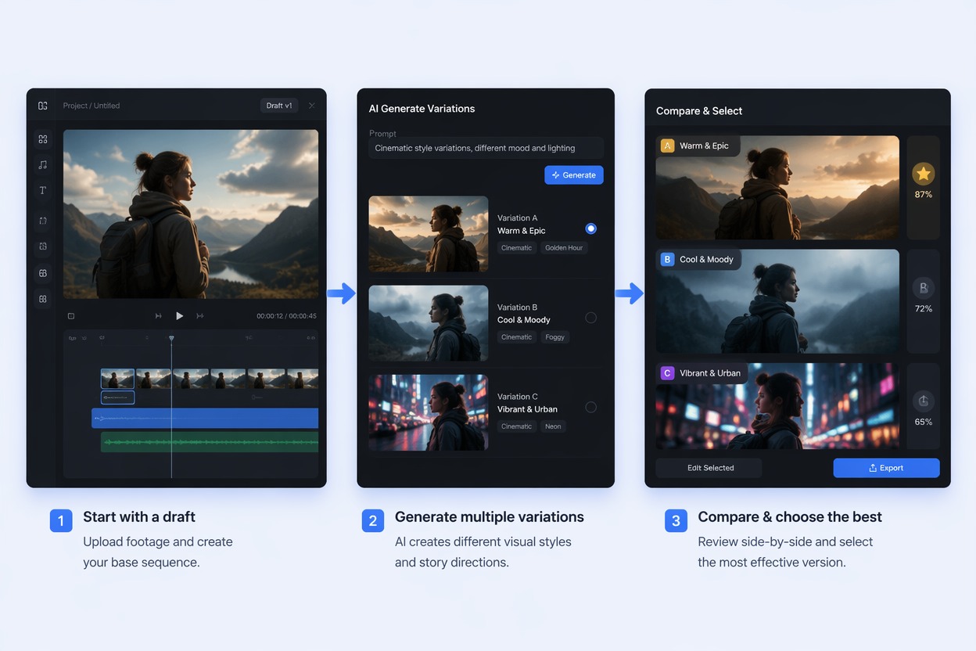Click the Edit Selected button
This screenshot has width=976, height=651.
710,468
